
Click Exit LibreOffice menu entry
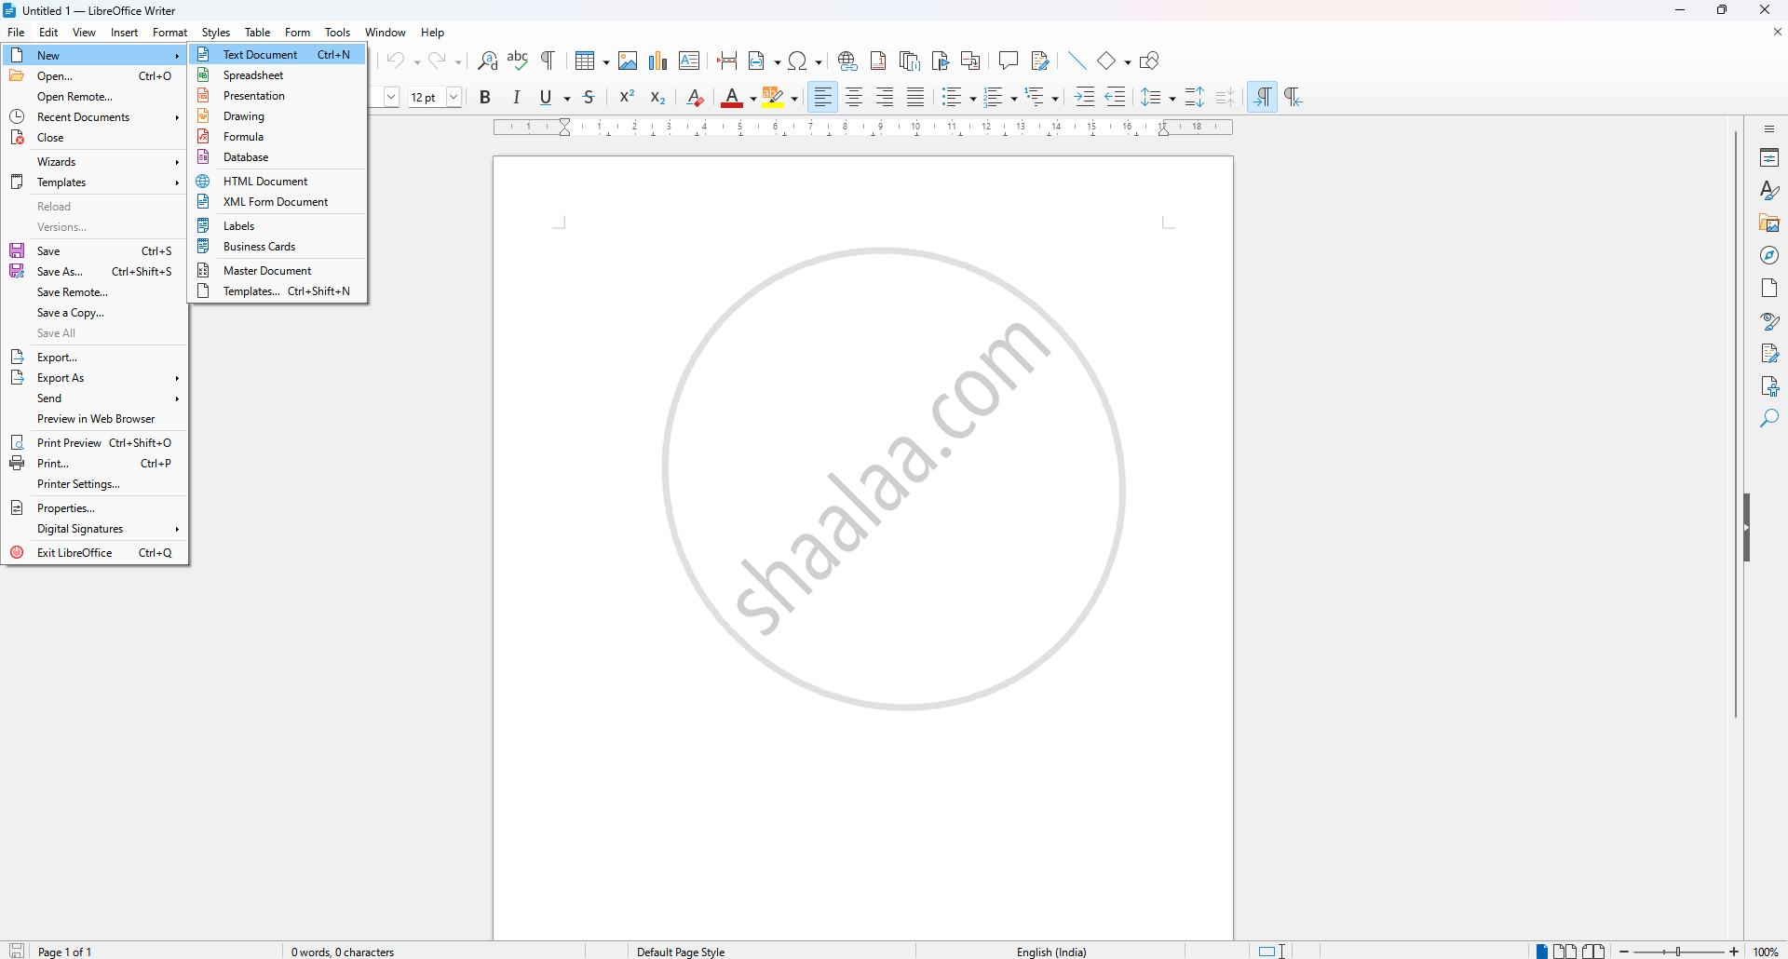pos(74,553)
